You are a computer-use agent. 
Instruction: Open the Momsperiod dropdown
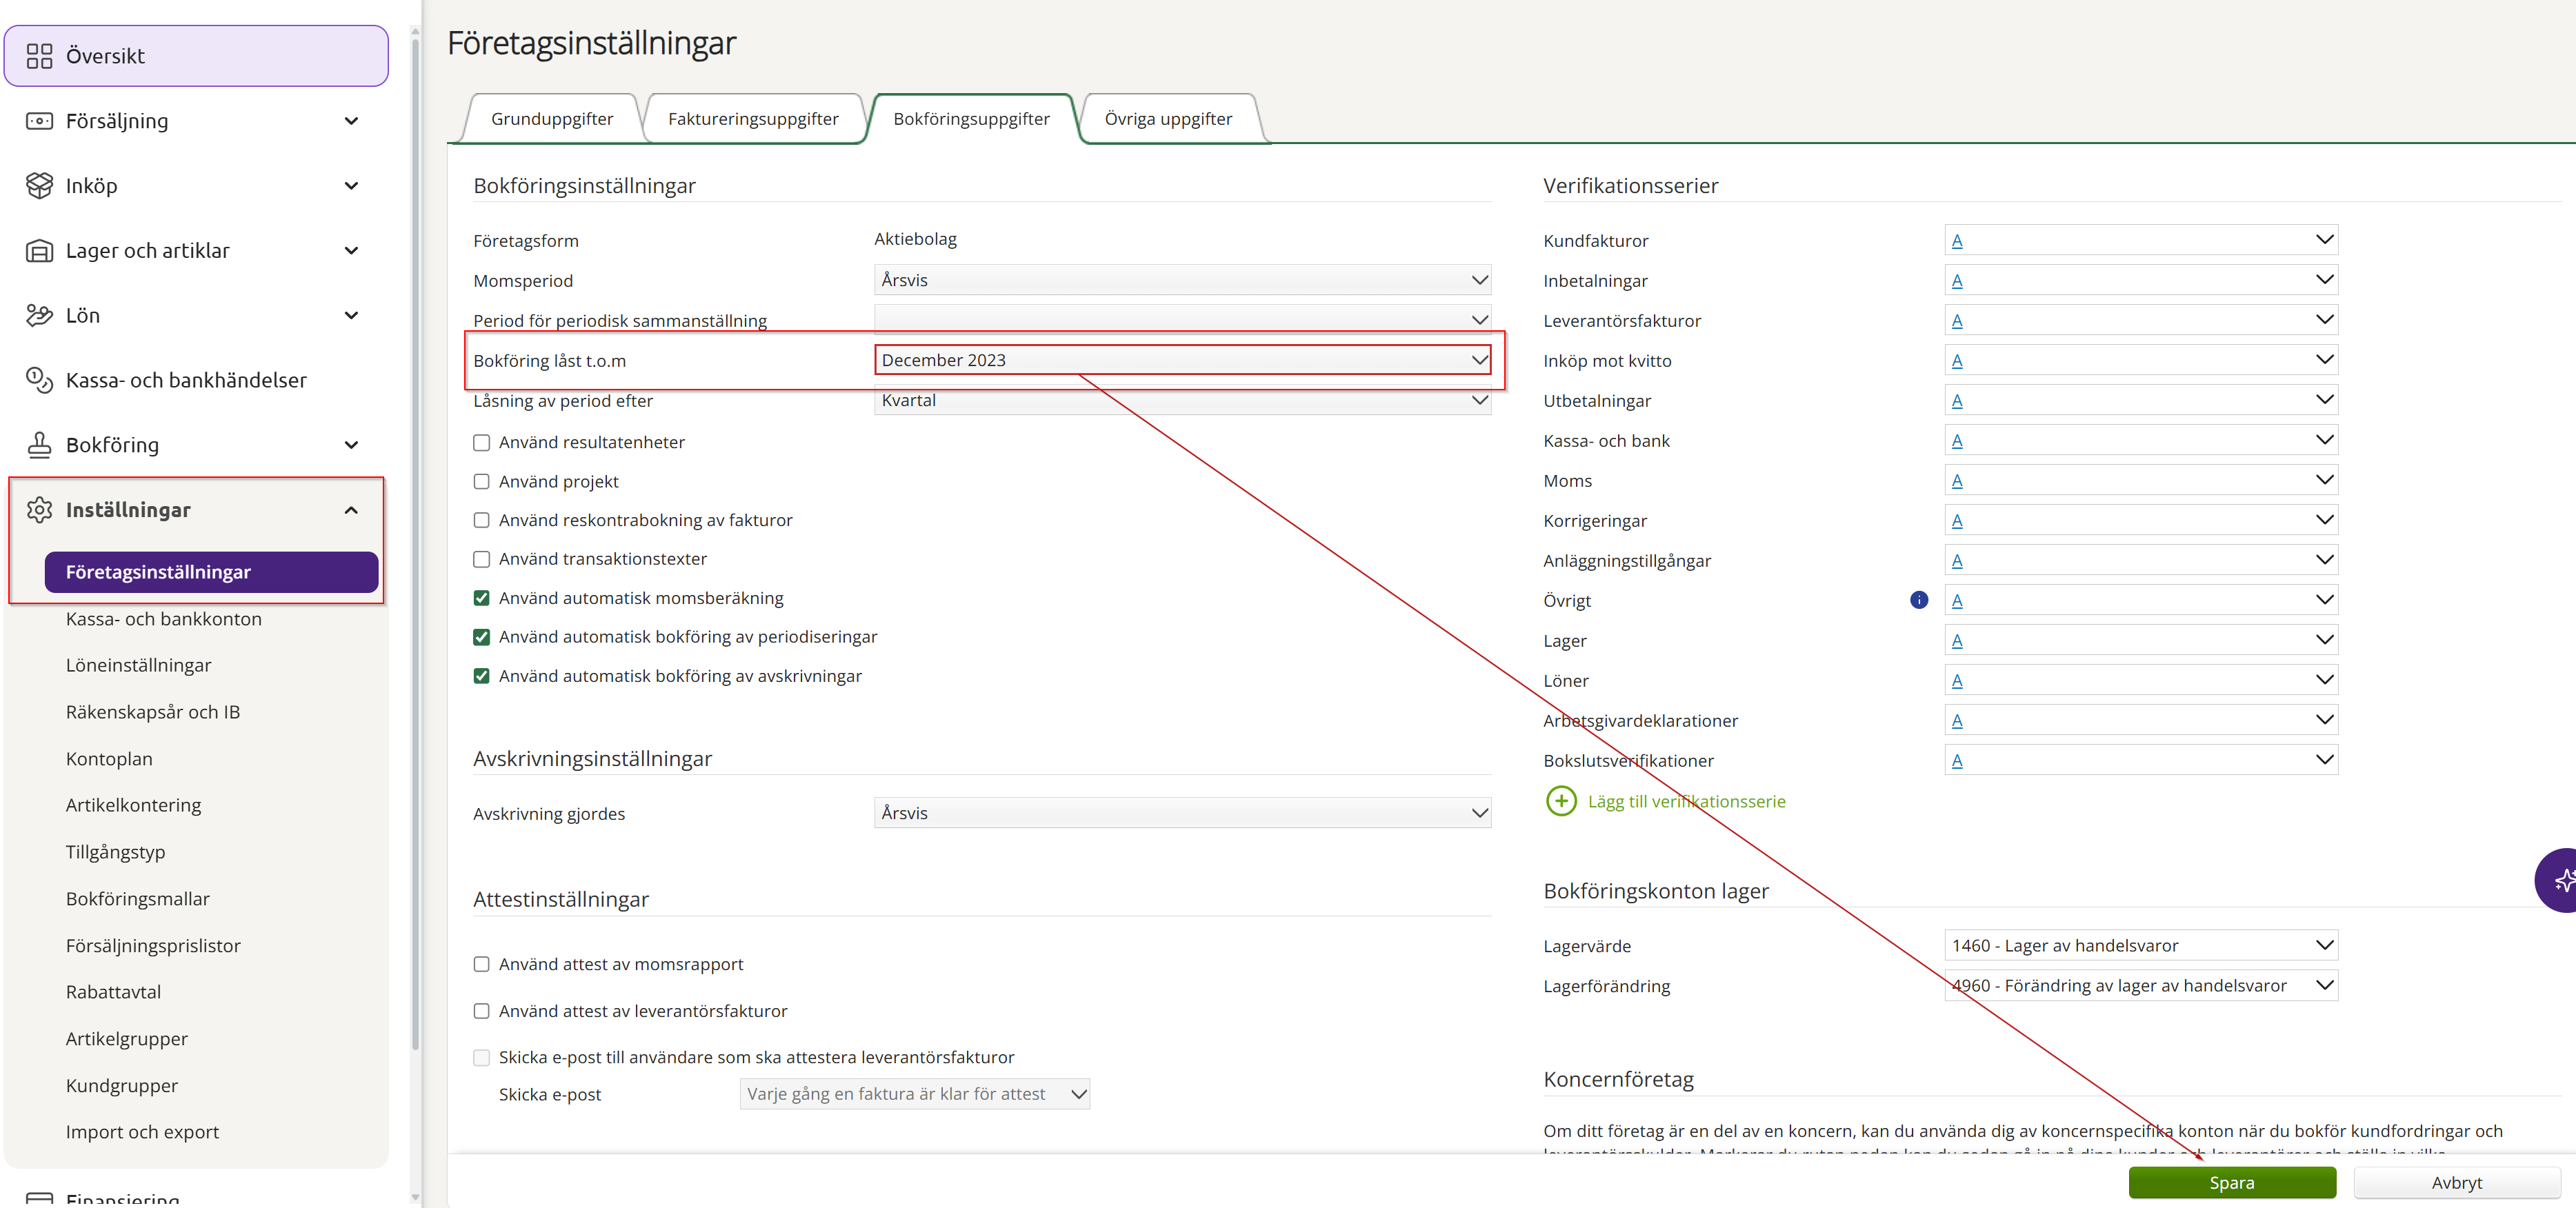(1181, 280)
